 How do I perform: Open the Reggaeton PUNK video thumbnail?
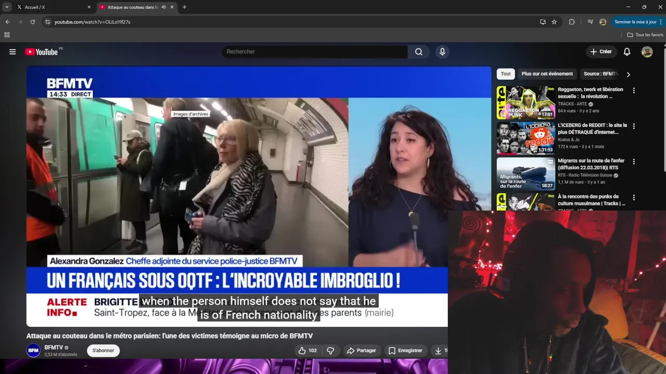pos(526,103)
